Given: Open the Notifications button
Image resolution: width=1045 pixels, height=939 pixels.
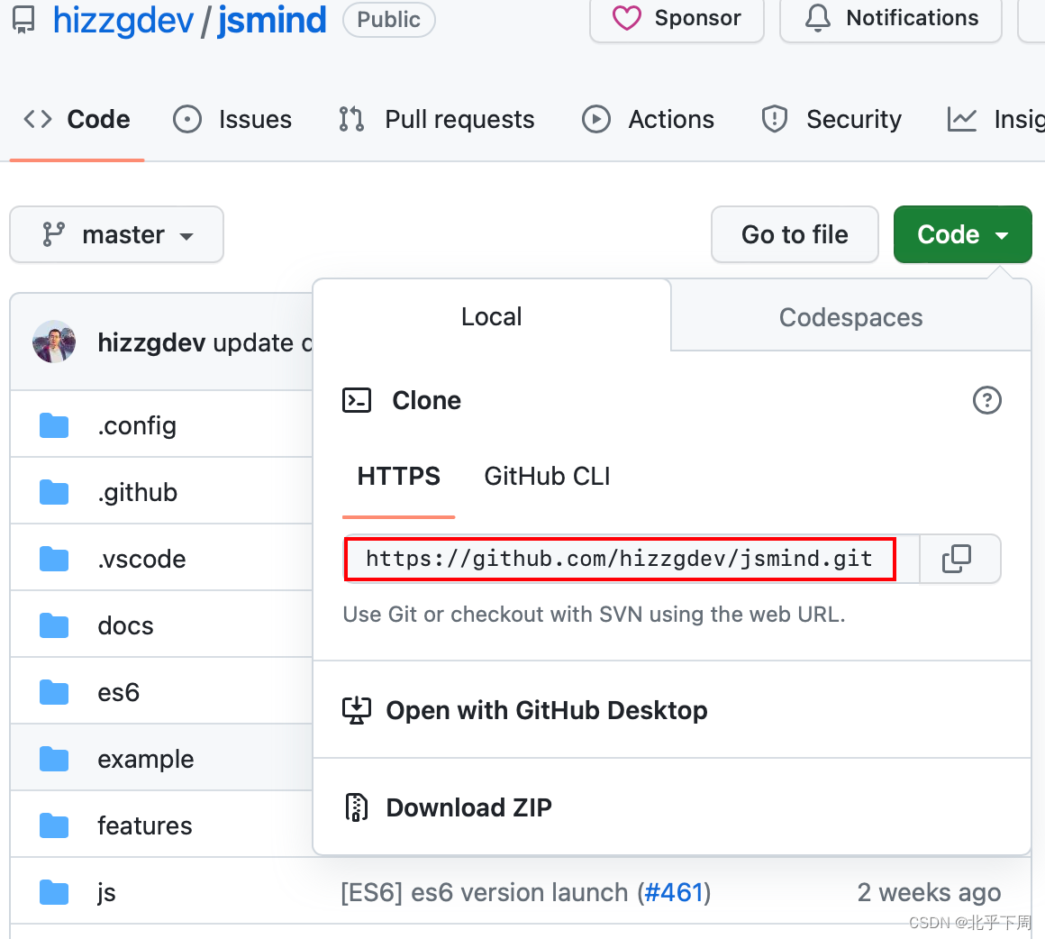Looking at the screenshot, I should tap(891, 19).
